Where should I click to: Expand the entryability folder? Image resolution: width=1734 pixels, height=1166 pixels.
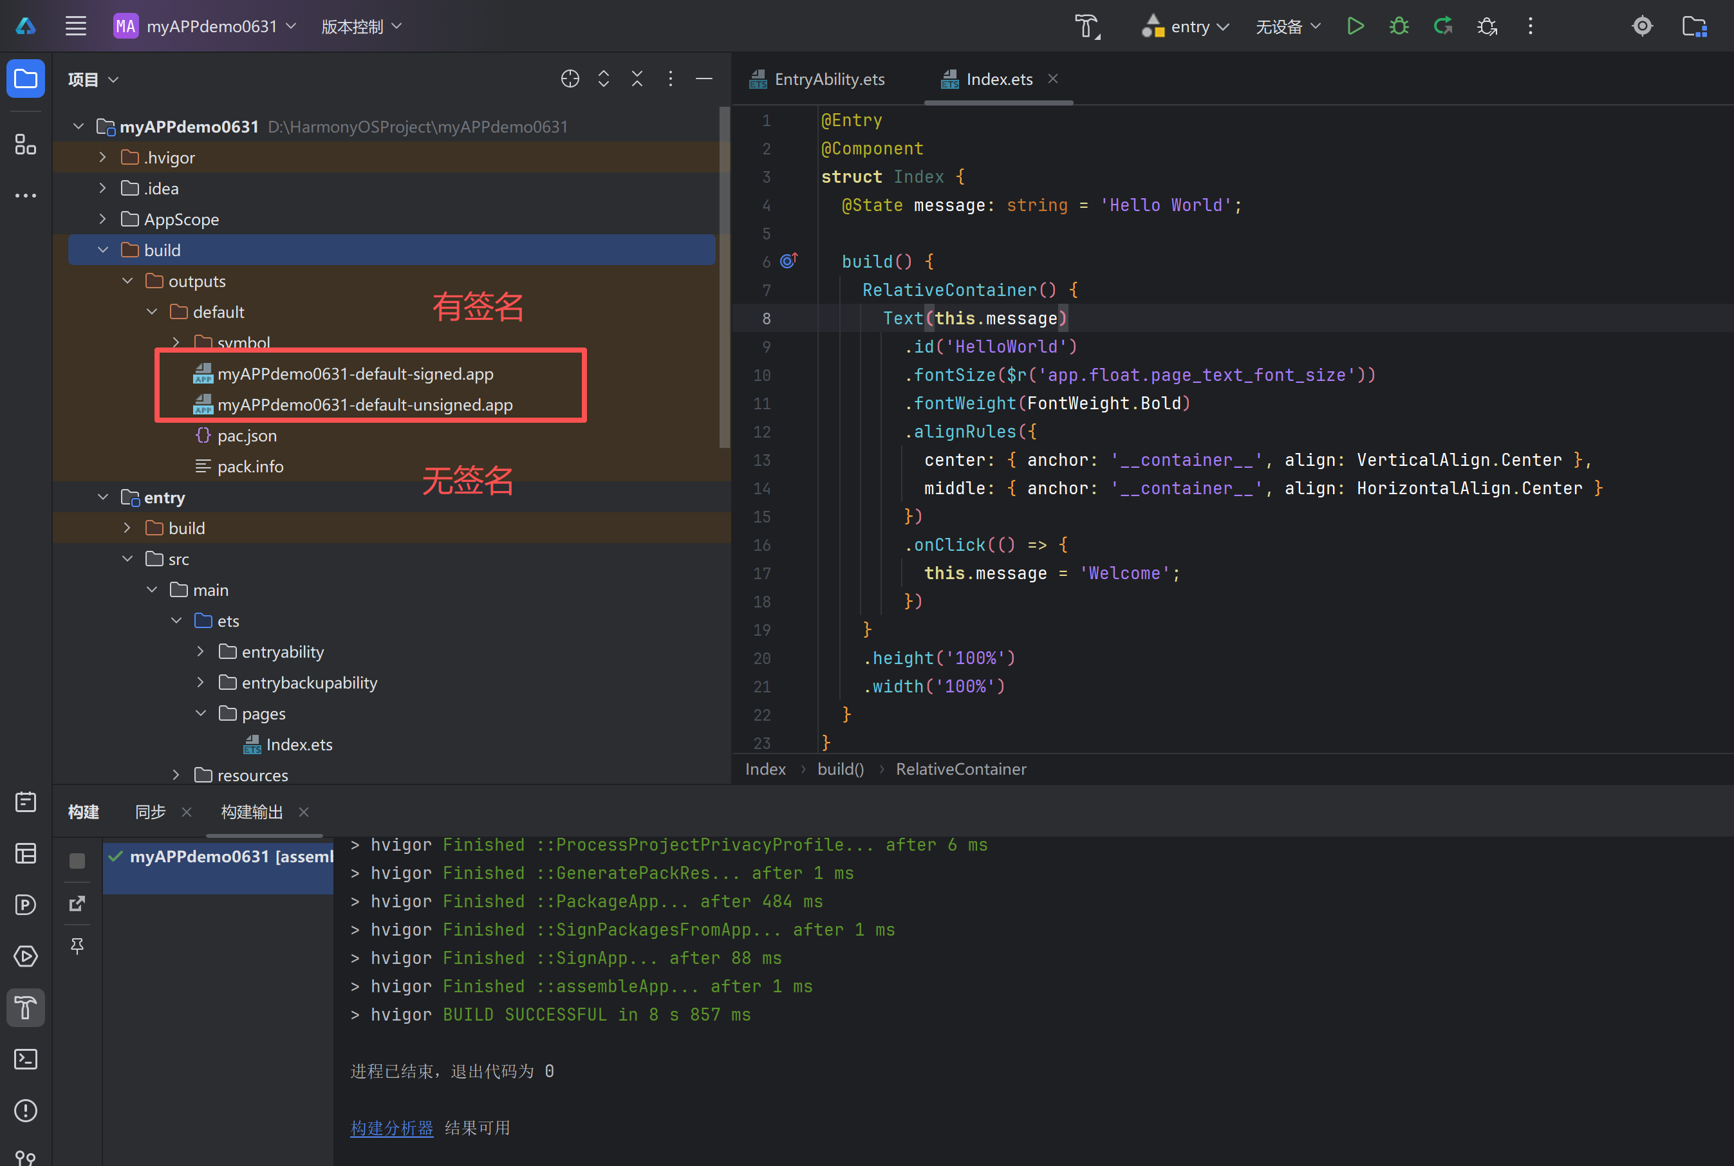pos(200,651)
